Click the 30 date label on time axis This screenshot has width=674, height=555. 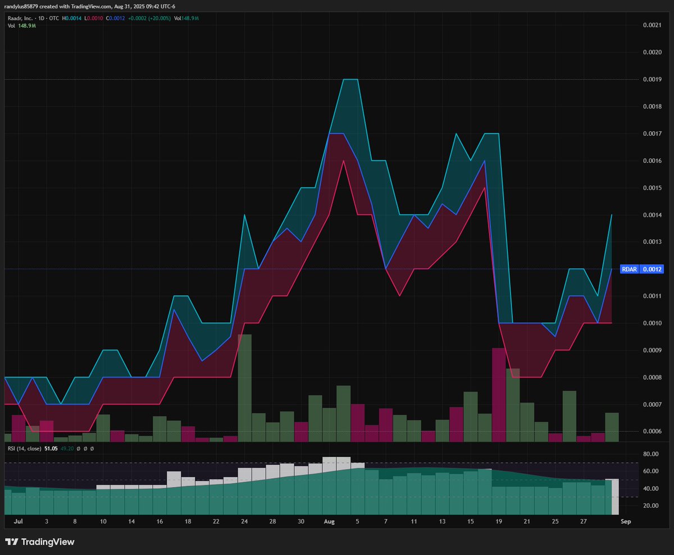[301, 522]
